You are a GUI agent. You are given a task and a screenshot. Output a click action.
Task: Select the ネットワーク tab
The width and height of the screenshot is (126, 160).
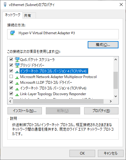pyautogui.click(x=13, y=15)
